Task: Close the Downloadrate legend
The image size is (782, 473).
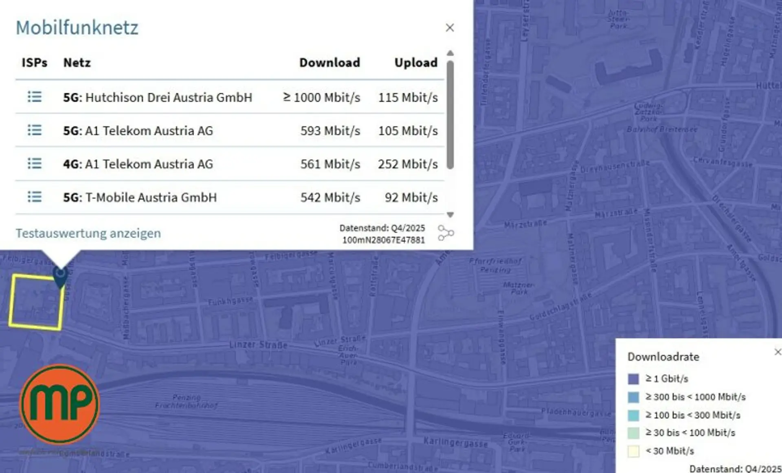Action: 778,352
